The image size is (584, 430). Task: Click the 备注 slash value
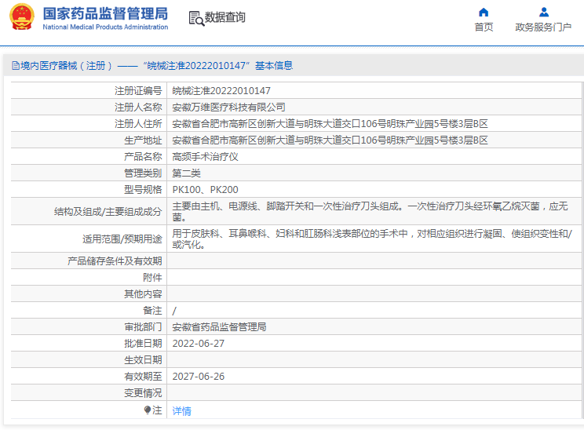pos(174,311)
